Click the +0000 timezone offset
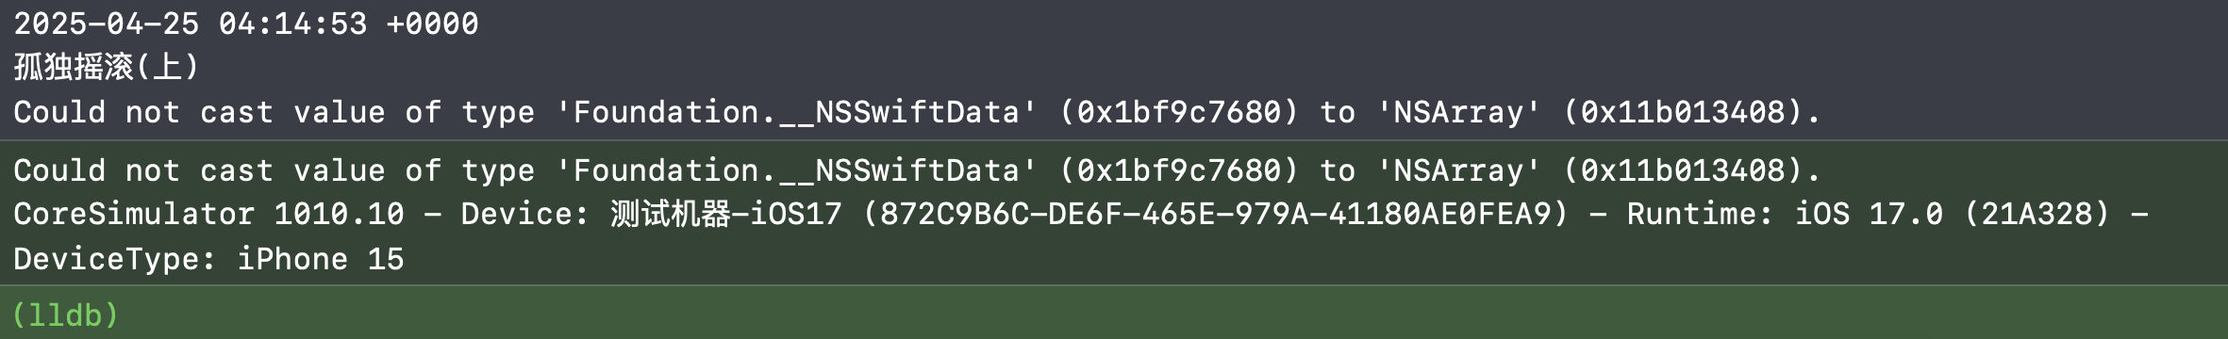Screen dimensions: 2228x339 click(x=433, y=24)
